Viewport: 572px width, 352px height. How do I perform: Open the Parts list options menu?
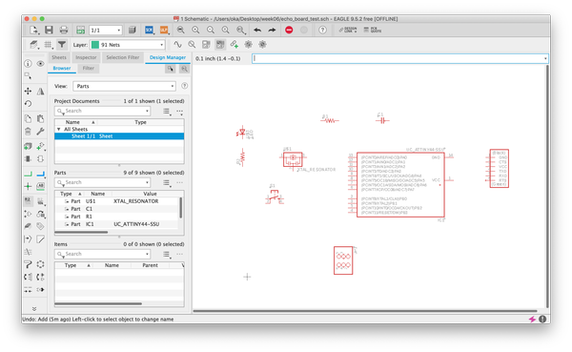(167, 182)
